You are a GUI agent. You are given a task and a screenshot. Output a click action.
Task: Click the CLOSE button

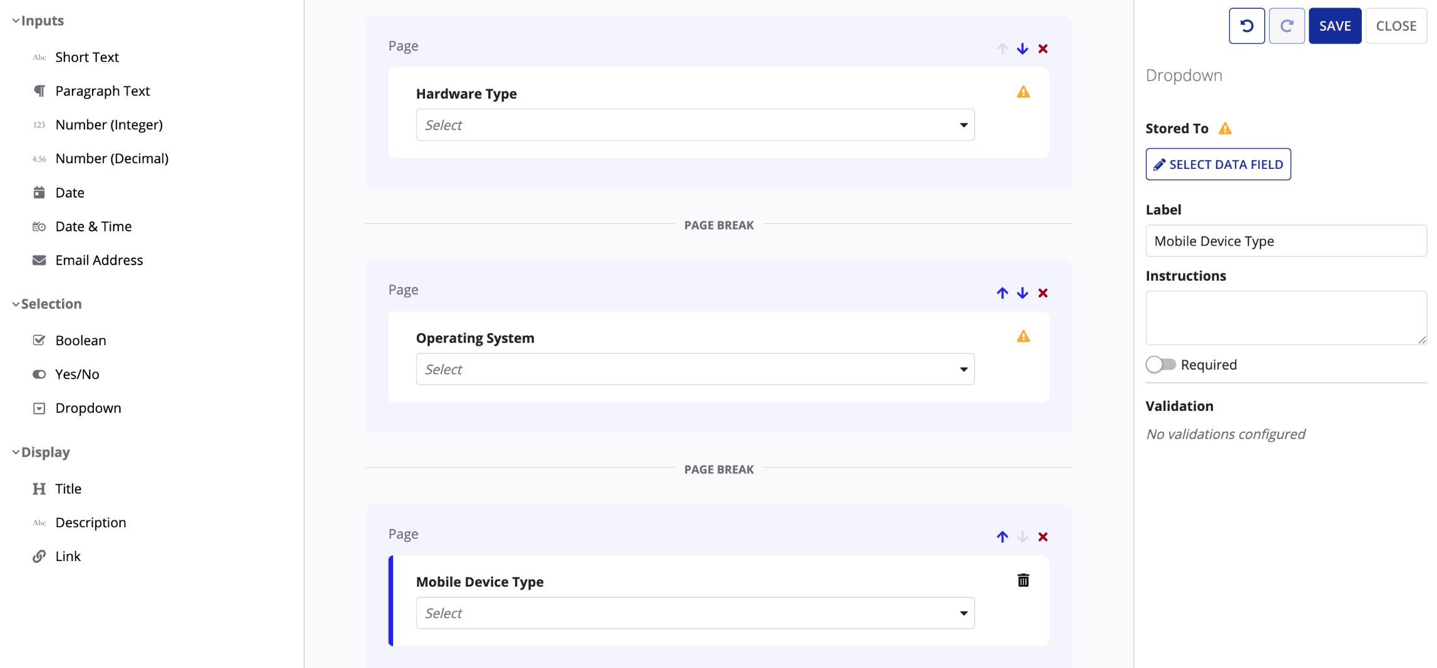coord(1396,26)
